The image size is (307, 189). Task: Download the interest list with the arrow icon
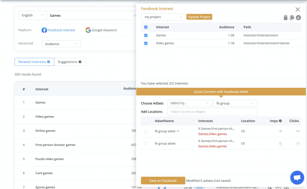298,18
